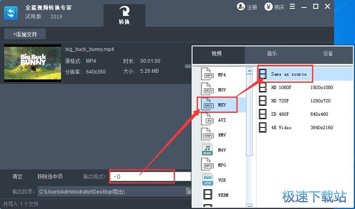355x209 pixels.
Task: Click the MP4 format label
Action: (222, 75)
